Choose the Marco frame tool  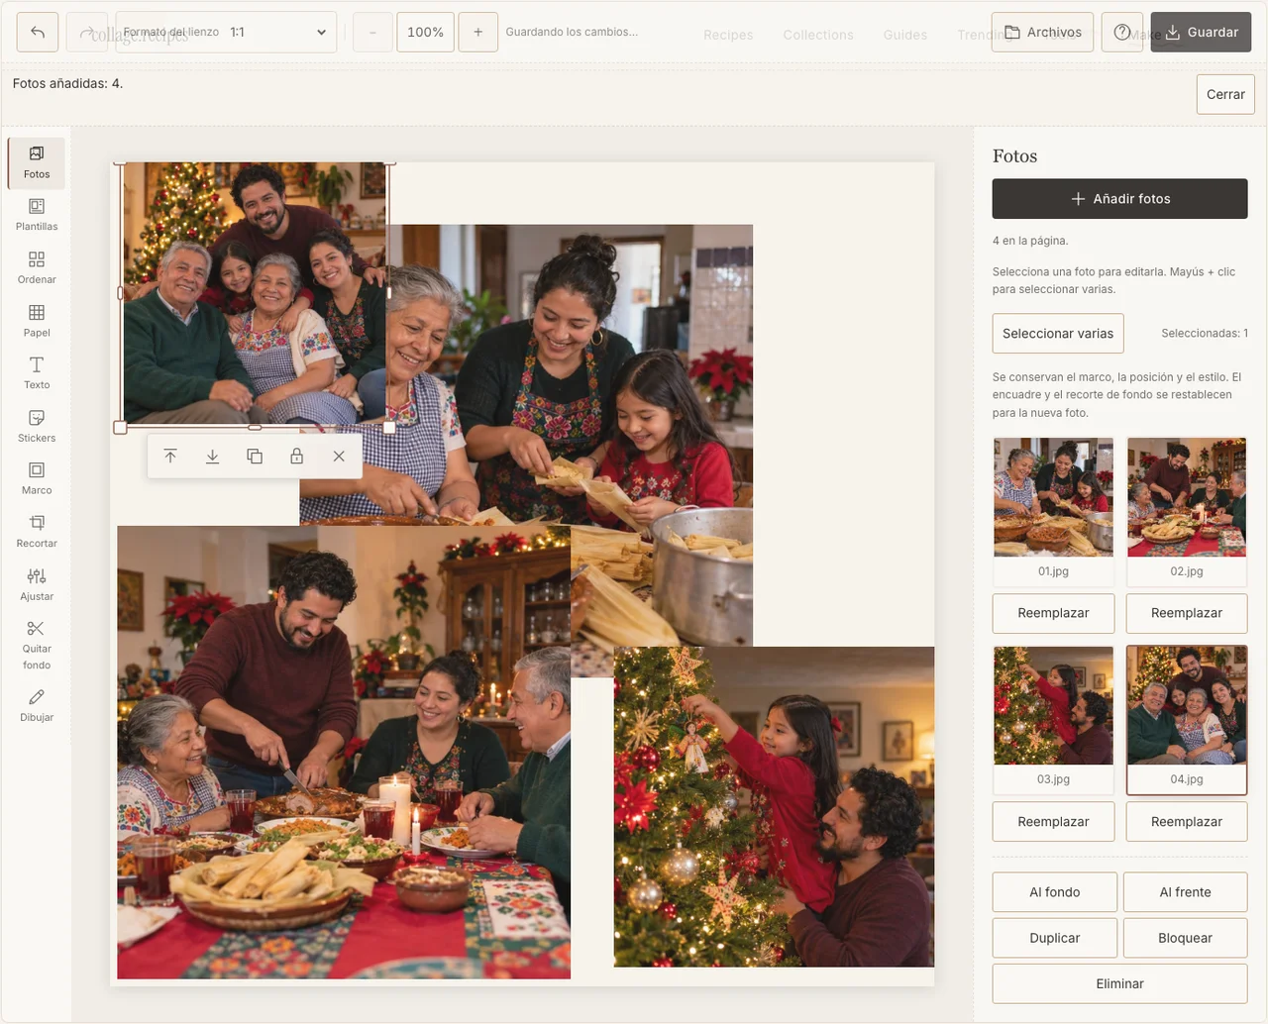(x=37, y=478)
